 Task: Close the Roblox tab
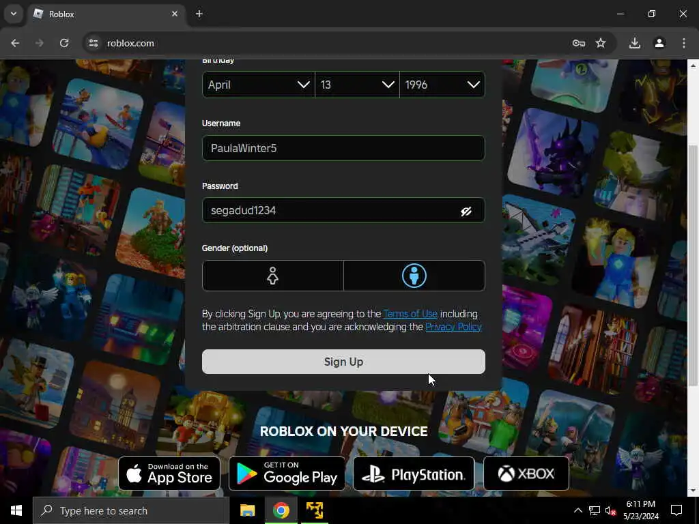175,14
